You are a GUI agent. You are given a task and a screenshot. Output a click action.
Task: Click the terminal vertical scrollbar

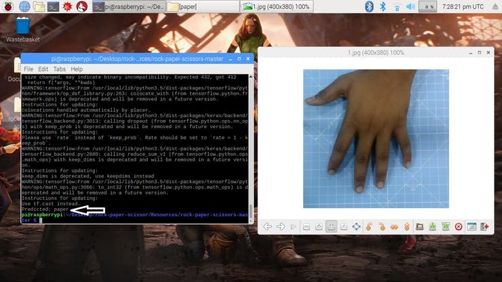[x=251, y=148]
